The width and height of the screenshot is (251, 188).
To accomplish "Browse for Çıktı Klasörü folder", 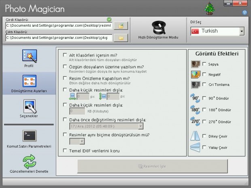I will point(121,38).
